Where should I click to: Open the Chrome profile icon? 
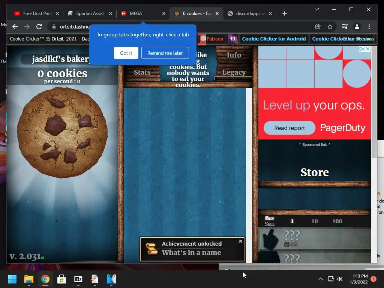click(357, 27)
